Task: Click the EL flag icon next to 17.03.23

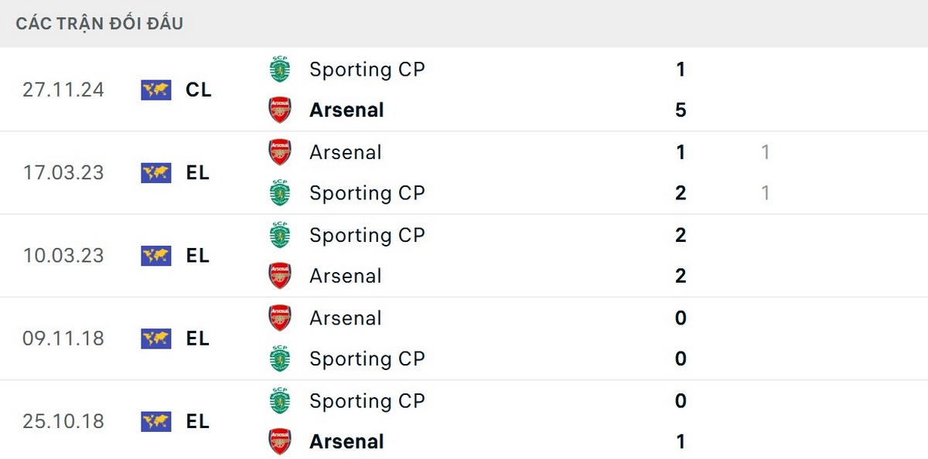Action: (x=155, y=173)
